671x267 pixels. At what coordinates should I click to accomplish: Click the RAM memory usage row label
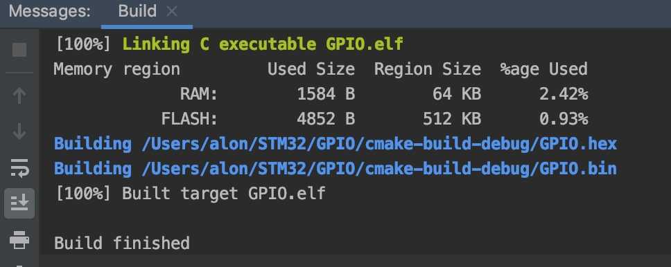tap(198, 94)
